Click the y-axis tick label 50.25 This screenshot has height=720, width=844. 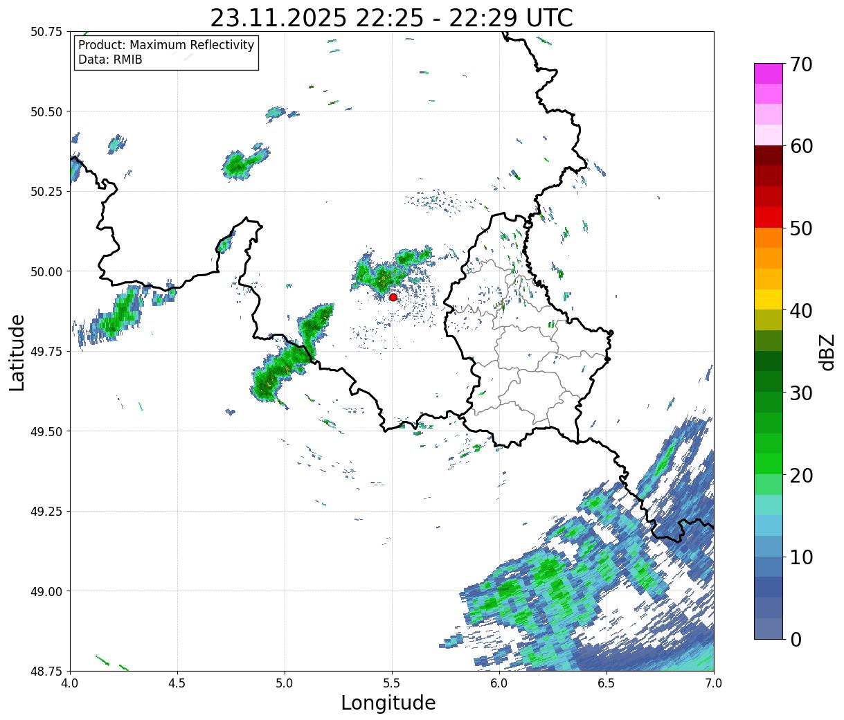(46, 192)
